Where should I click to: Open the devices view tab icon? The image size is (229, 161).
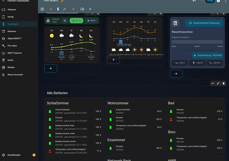[82, 9]
